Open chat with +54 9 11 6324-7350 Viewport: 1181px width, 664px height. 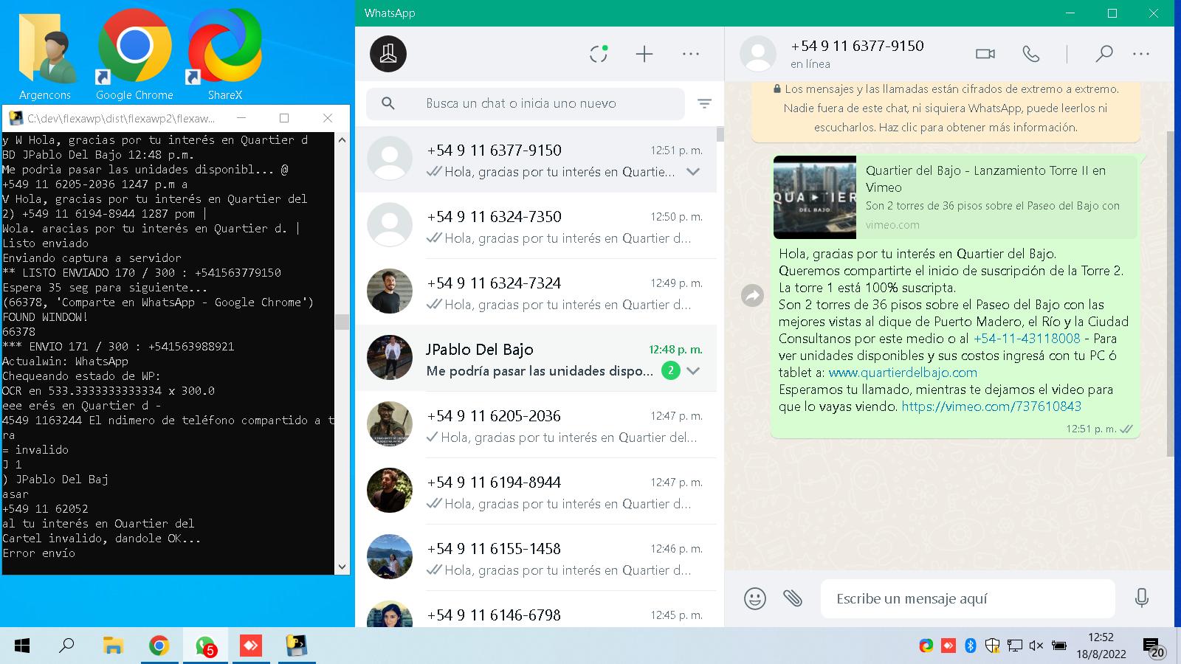pos(536,226)
